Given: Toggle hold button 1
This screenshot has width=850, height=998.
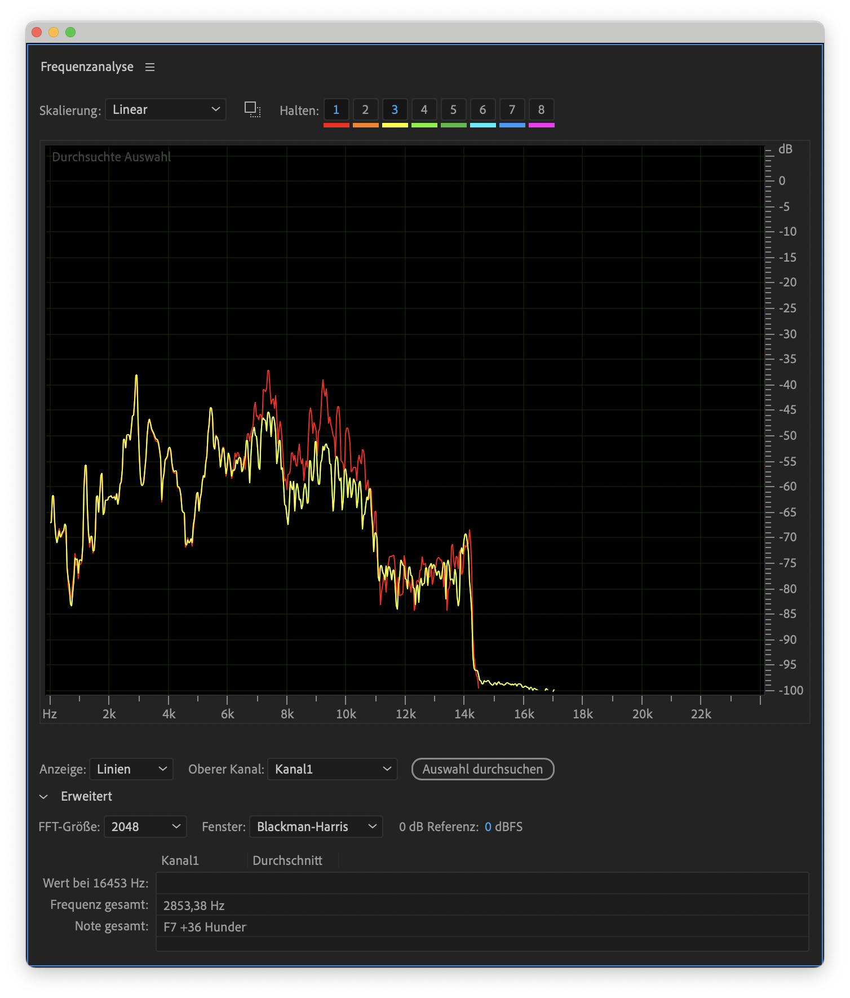Looking at the screenshot, I should pyautogui.click(x=336, y=109).
